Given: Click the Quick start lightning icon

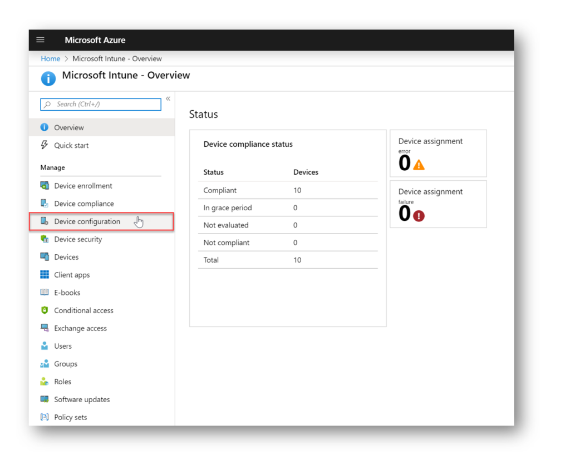Looking at the screenshot, I should 45,145.
